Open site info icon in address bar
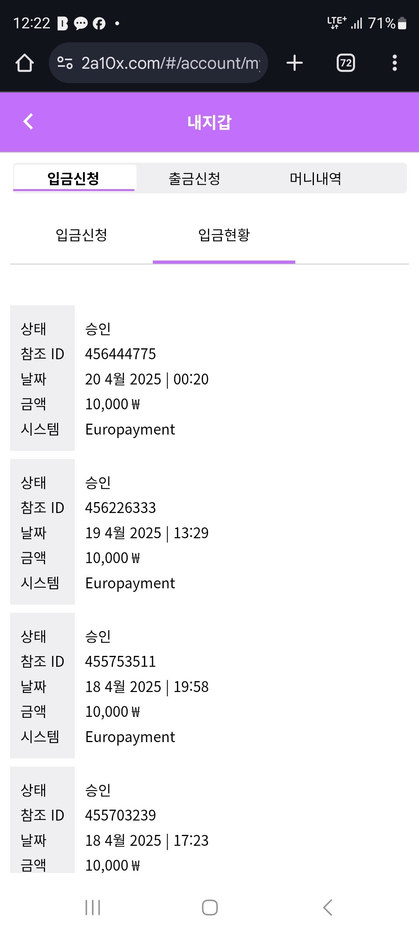The width and height of the screenshot is (419, 932). tap(65, 63)
